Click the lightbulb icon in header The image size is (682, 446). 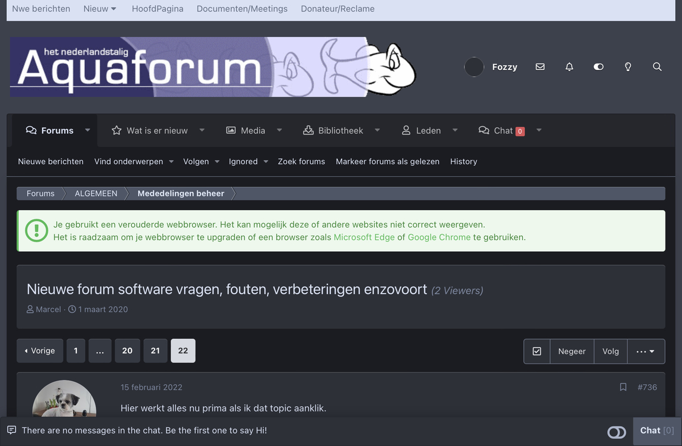(628, 67)
